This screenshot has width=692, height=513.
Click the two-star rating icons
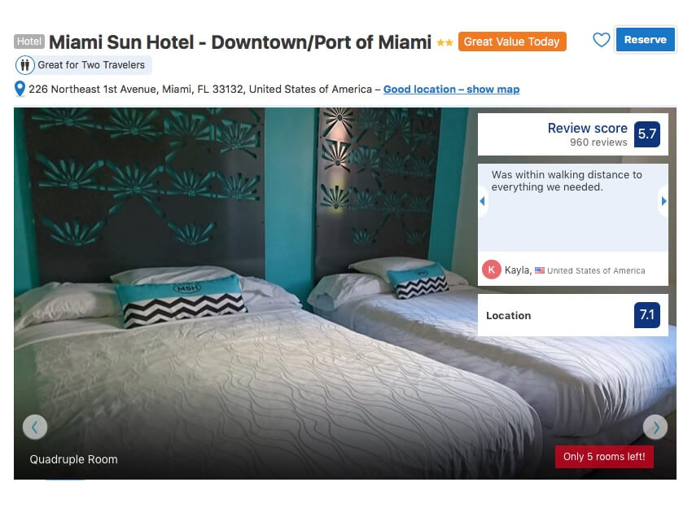pyautogui.click(x=445, y=43)
